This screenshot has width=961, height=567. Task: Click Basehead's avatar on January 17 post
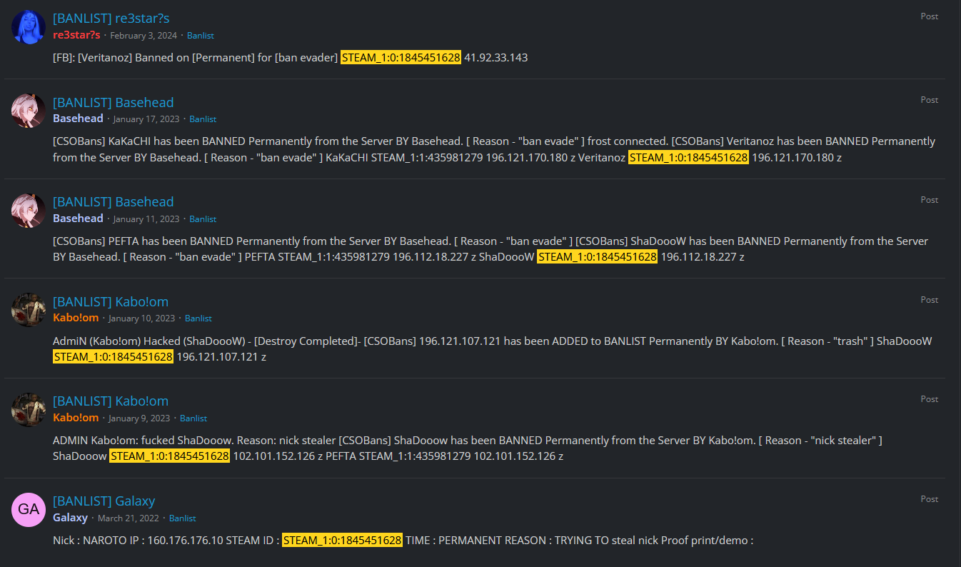click(x=29, y=111)
